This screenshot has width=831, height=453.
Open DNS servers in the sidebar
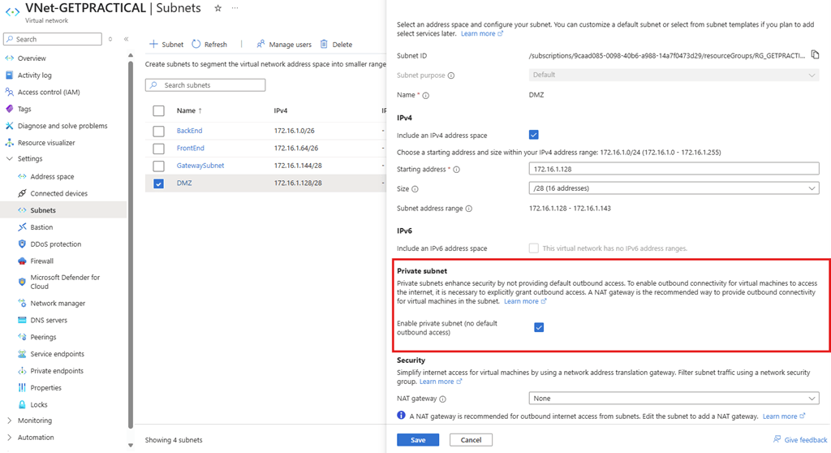(x=49, y=321)
